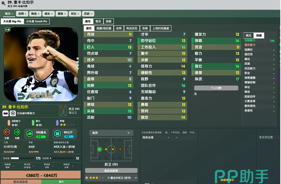The image size is (281, 184).
Task: Expand the 高亮 highlight dropdown
Action: 111,133
